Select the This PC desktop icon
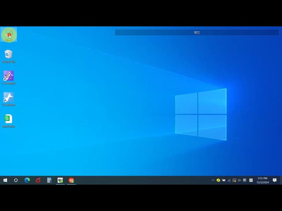The height and width of the screenshot is (211, 282). click(x=9, y=35)
